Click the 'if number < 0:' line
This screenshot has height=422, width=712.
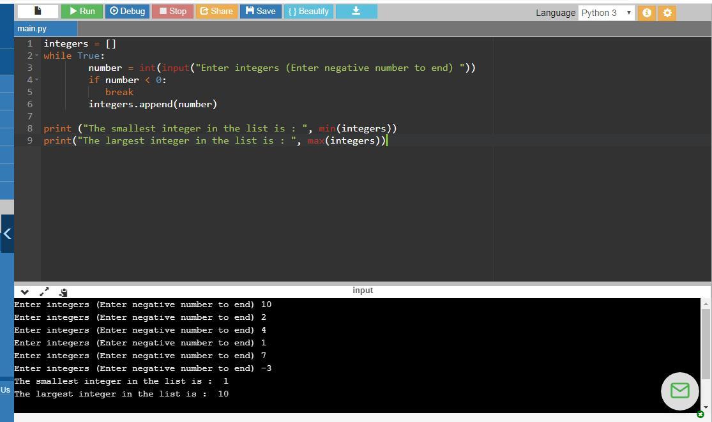click(x=128, y=80)
